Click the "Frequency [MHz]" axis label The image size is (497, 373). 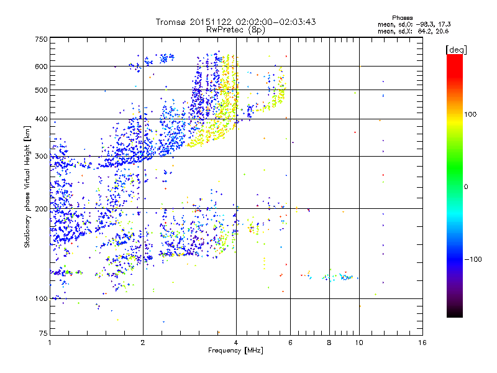[x=236, y=351]
